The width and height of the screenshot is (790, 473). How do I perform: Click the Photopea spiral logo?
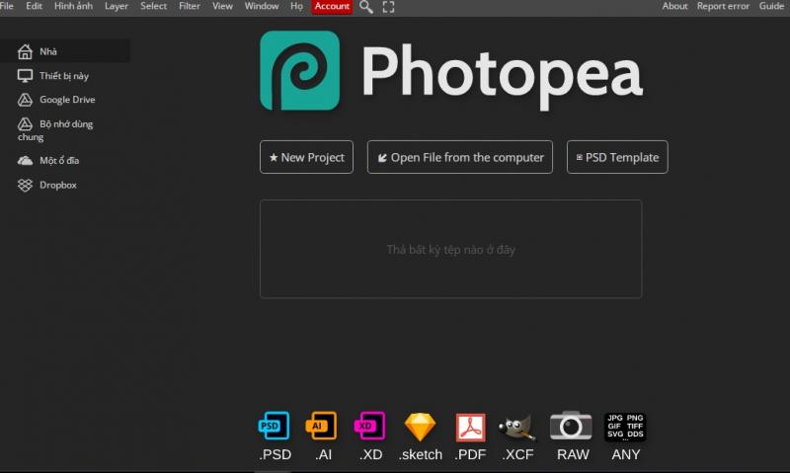pos(300,70)
